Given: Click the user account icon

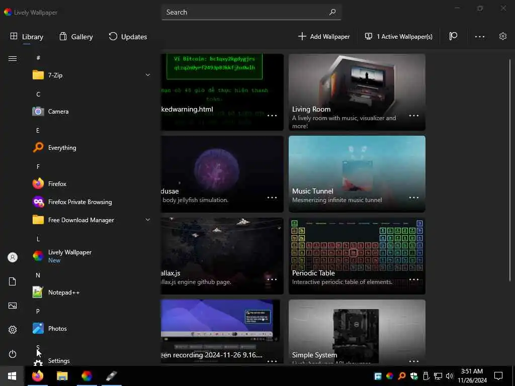Looking at the screenshot, I should [x=13, y=257].
